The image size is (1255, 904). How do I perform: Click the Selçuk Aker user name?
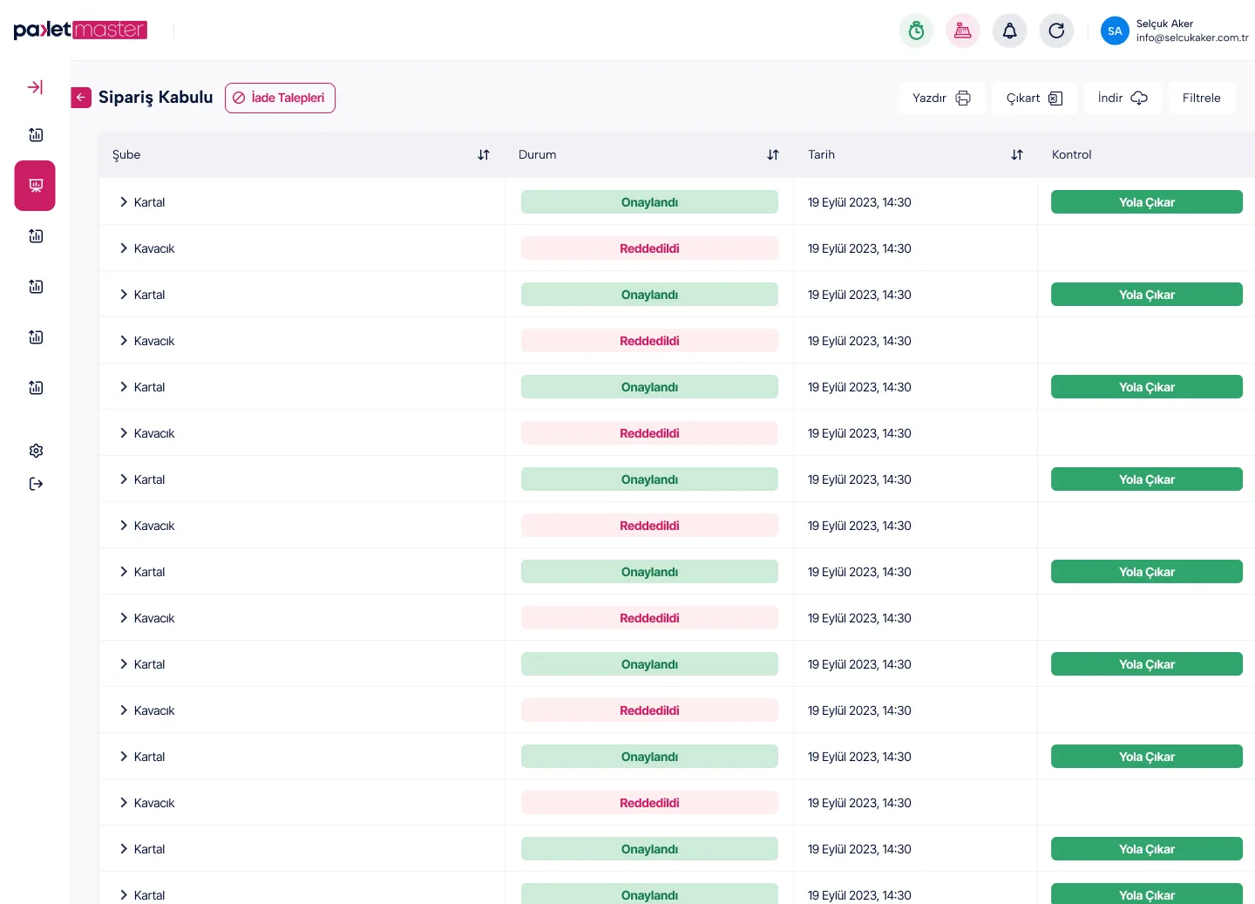[1164, 24]
